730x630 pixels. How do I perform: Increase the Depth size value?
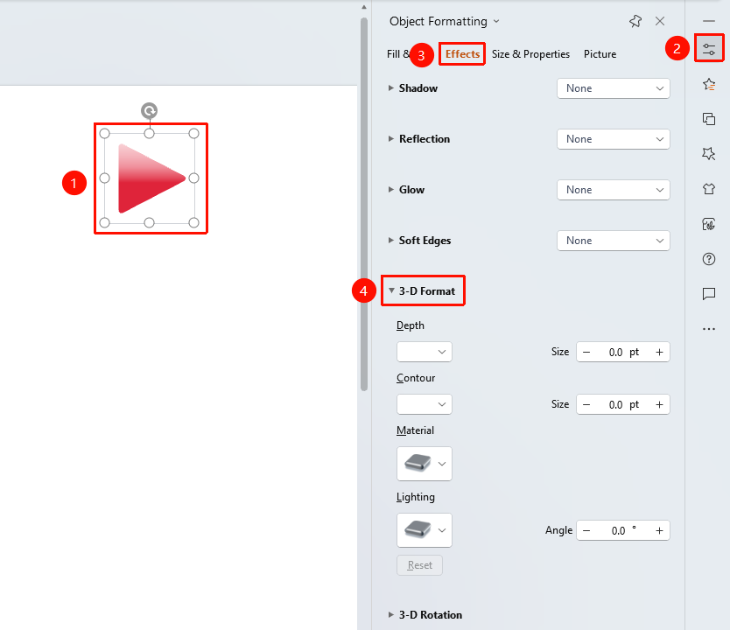pos(659,353)
